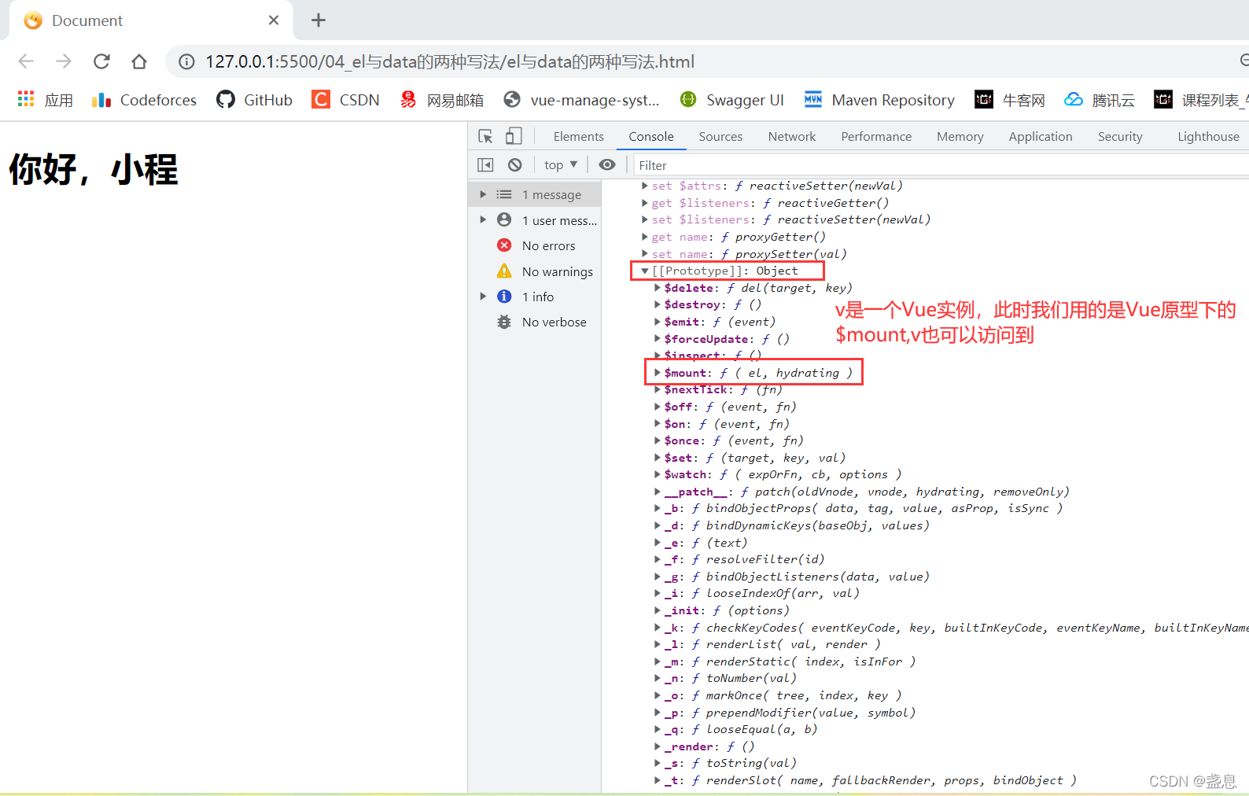Screen dimensions: 1249x796
Task: Open the 应用 apps bookmark
Action: click(x=46, y=100)
